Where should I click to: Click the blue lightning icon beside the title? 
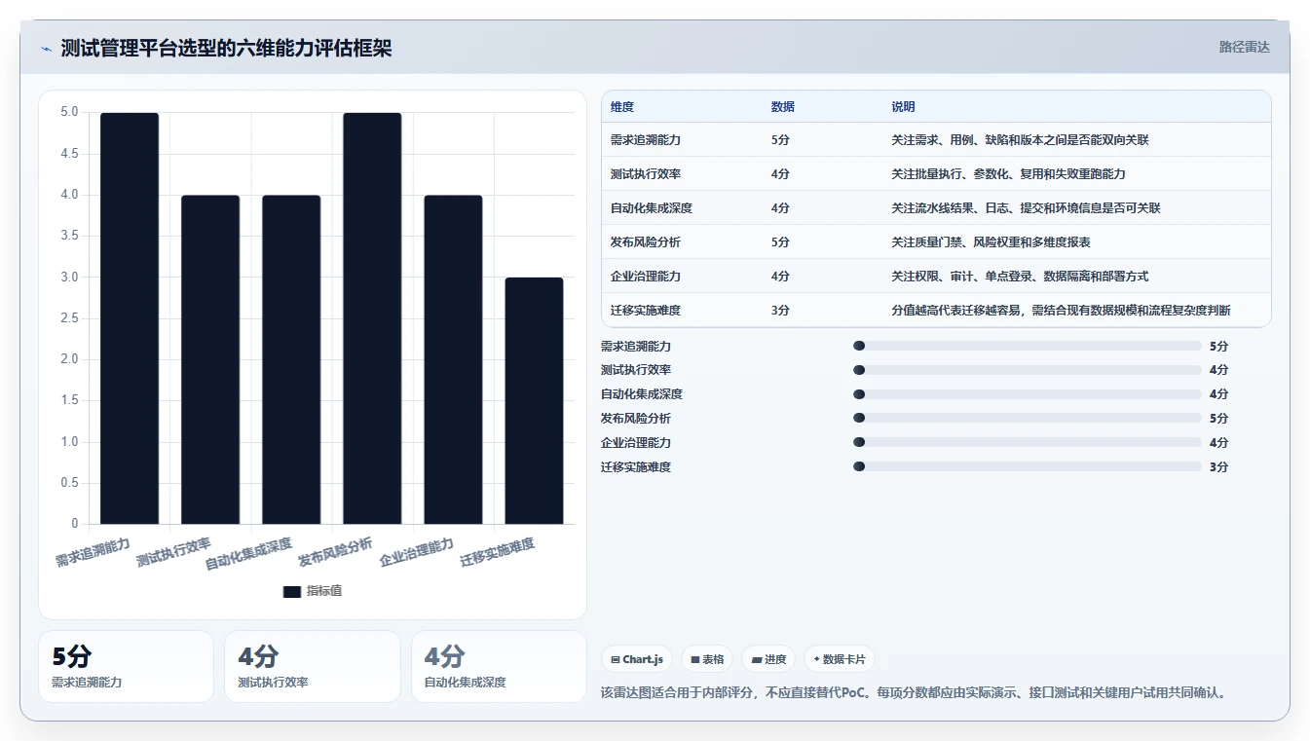[x=46, y=49]
